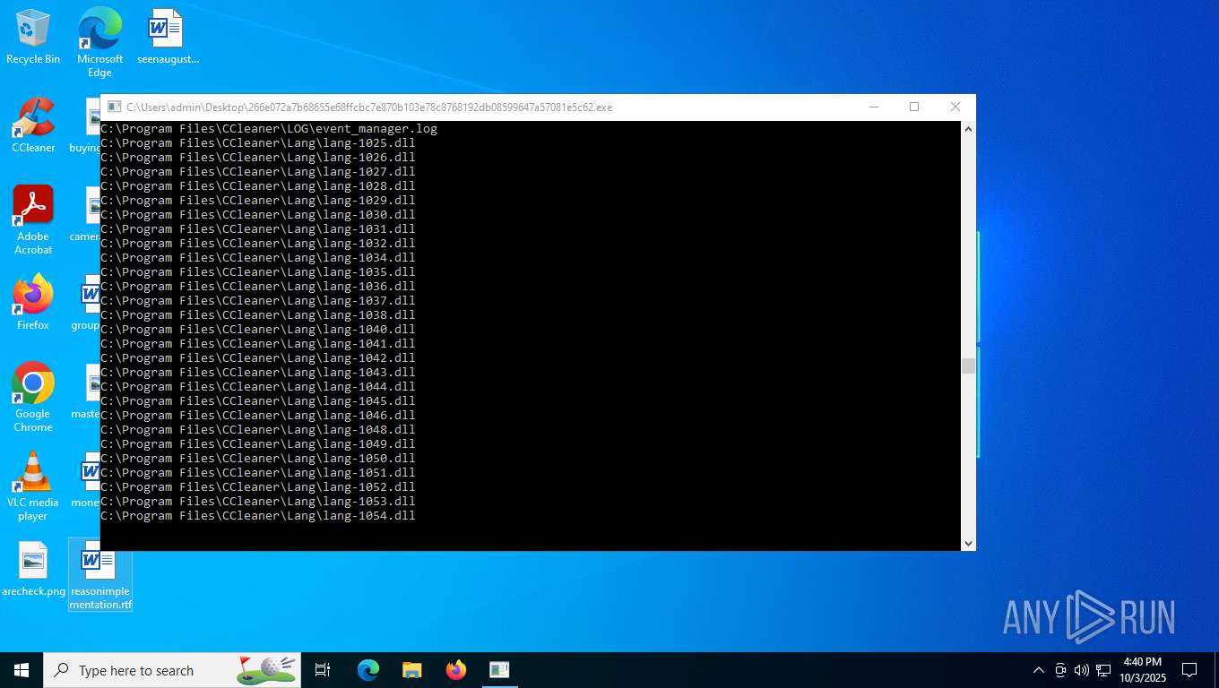Click the lang-1048.dll output line
Viewport: 1219px width, 688px height.
click(258, 430)
